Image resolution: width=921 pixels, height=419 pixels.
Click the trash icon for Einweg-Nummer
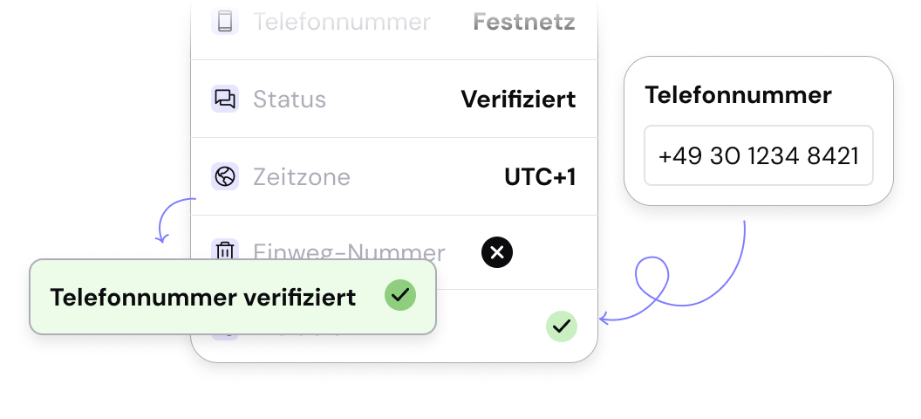(225, 251)
